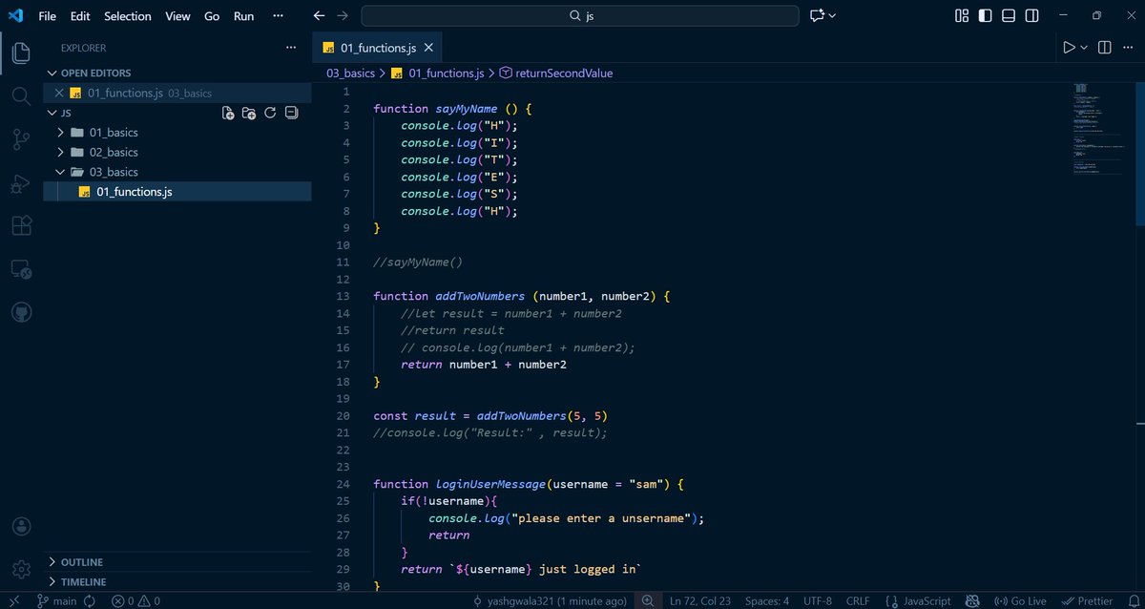Open the Run and Debug view
Viewport: 1145px width, 609px height.
pos(21,182)
